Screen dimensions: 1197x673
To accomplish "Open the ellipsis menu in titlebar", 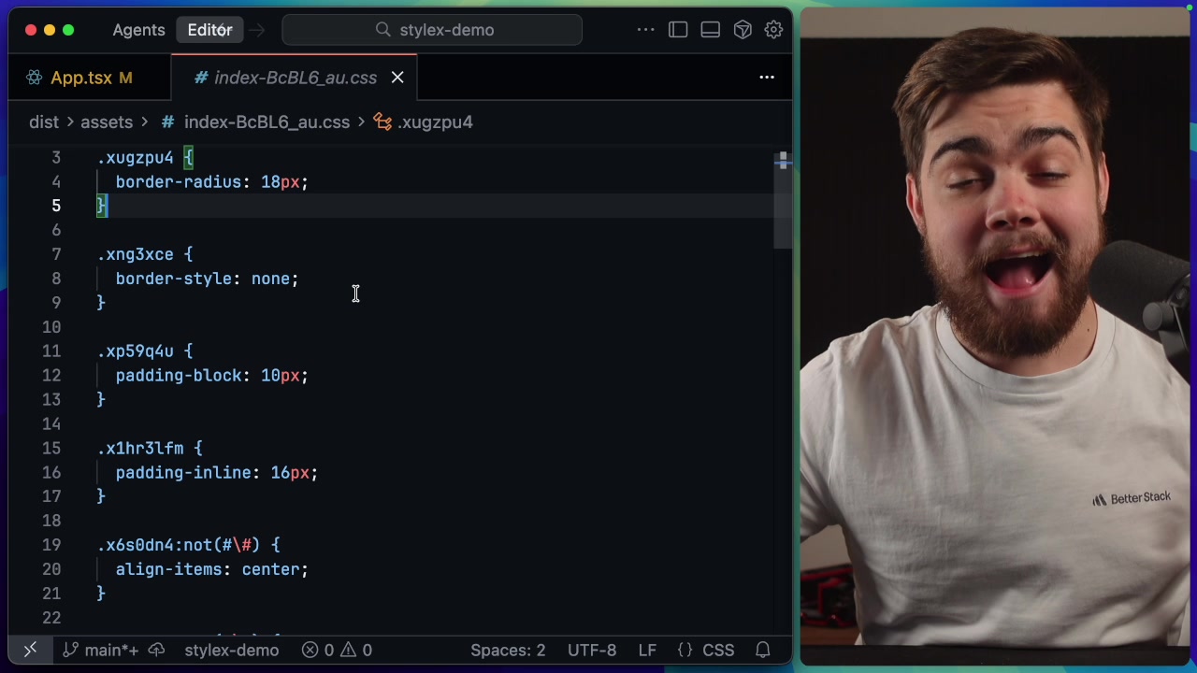I will click(x=645, y=29).
